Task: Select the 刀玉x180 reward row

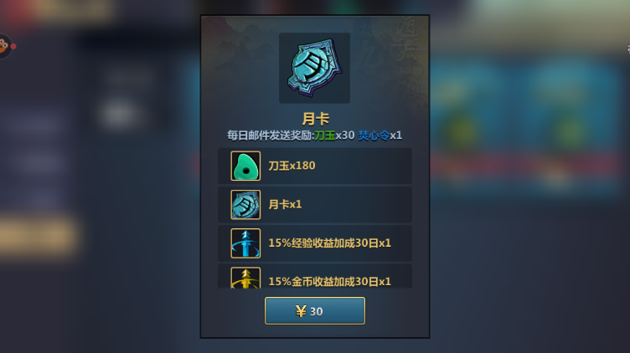Action: coord(315,166)
